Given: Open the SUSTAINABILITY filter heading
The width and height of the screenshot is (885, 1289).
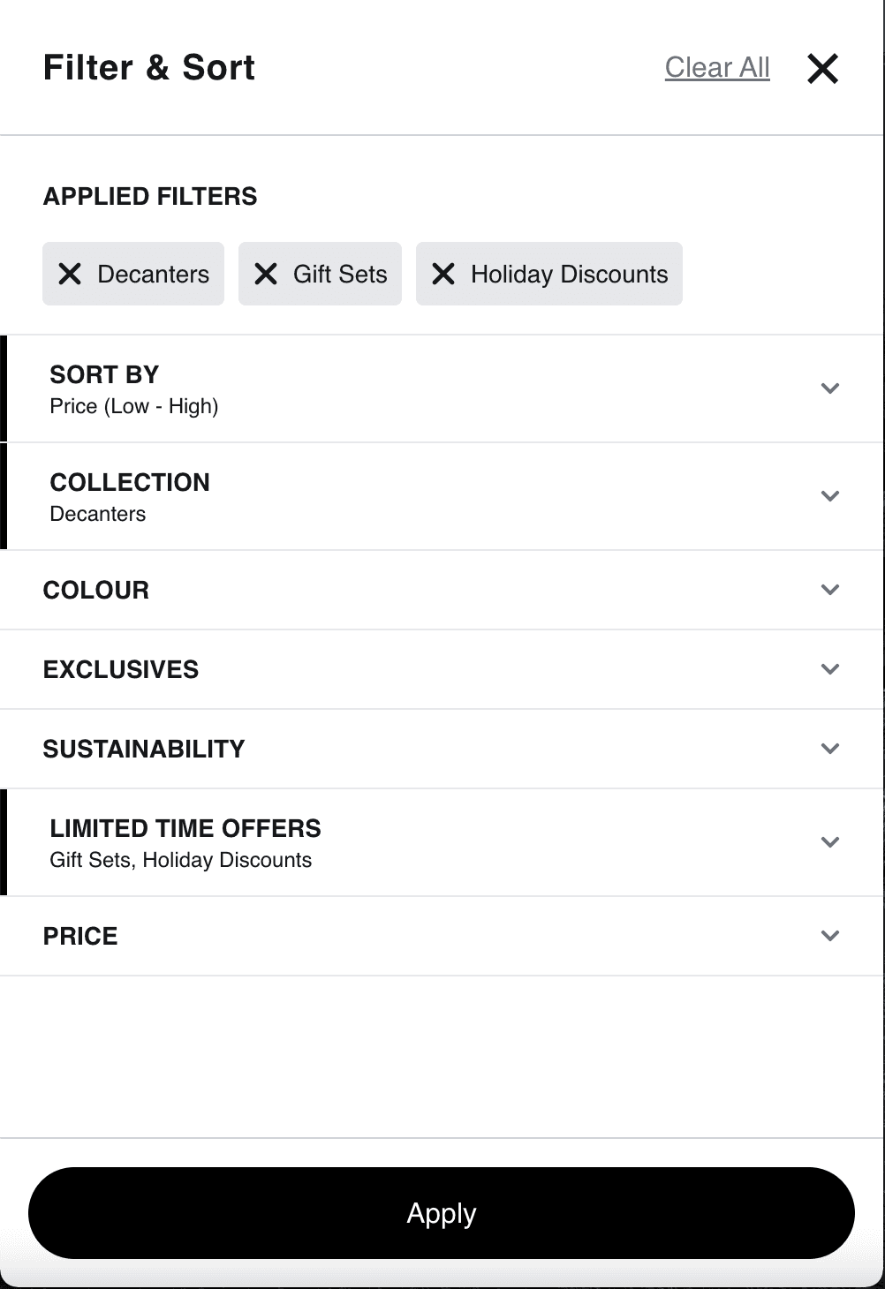Looking at the screenshot, I should pyautogui.click(x=144, y=749).
